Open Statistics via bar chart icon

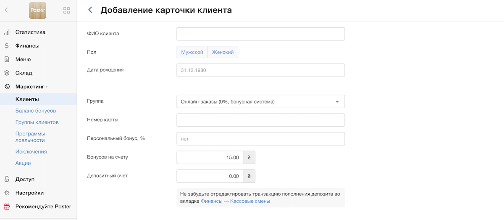[7, 32]
